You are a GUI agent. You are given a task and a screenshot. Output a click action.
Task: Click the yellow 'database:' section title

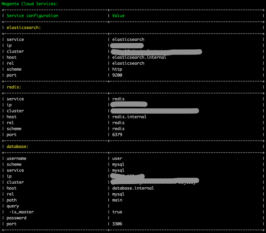tap(18, 147)
